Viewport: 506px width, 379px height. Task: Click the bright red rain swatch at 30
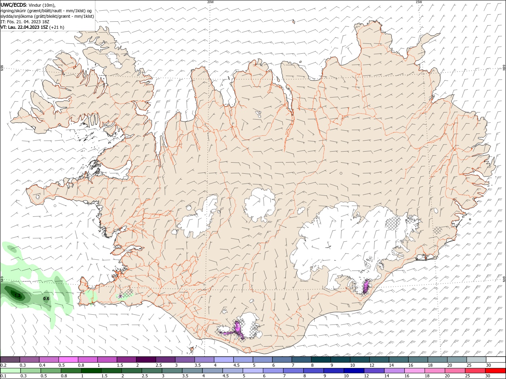(495, 371)
